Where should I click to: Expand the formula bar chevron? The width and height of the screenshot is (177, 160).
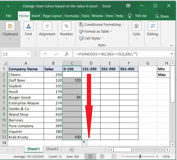[x=172, y=54]
